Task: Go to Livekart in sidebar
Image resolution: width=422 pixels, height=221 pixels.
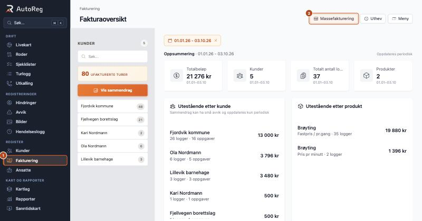Action: pos(35,45)
